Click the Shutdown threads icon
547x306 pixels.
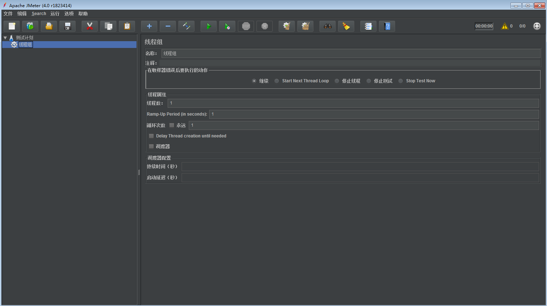(265, 26)
